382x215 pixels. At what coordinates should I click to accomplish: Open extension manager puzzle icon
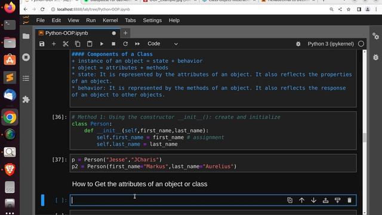(26, 100)
